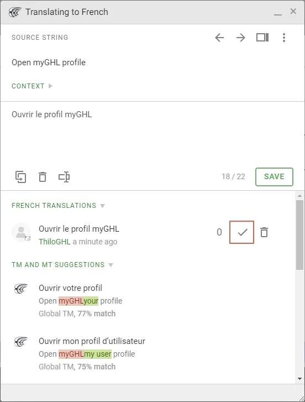Toggle the side panel layout icon

click(x=262, y=38)
